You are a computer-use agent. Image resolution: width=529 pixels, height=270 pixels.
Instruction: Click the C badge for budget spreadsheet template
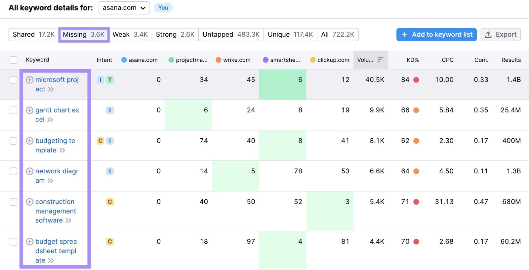point(110,242)
